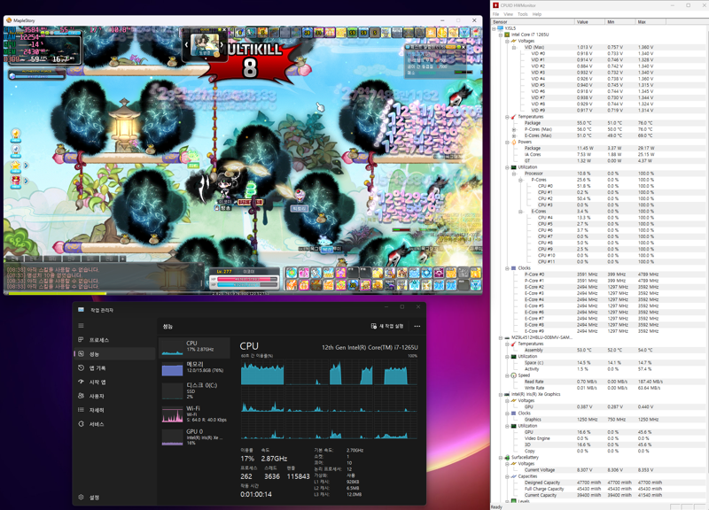Expand the E-Cores (Max) temperature node

pyautogui.click(x=514, y=135)
